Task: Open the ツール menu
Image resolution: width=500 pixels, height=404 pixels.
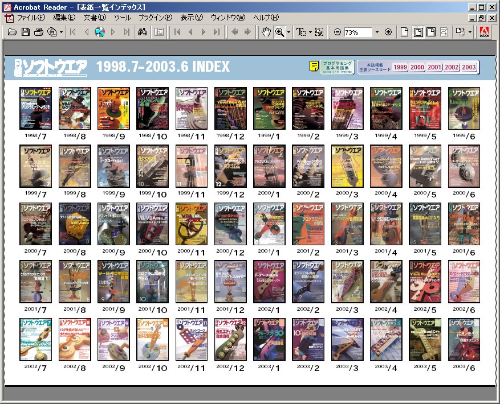Action: (x=123, y=18)
